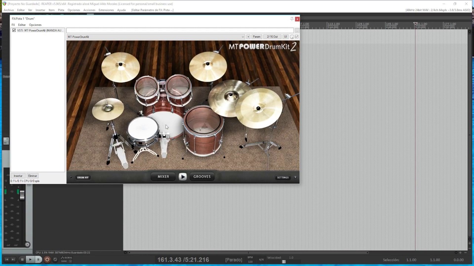The height and width of the screenshot is (266, 474).
Task: Open the MIXER view in drum kit
Action: tap(163, 177)
